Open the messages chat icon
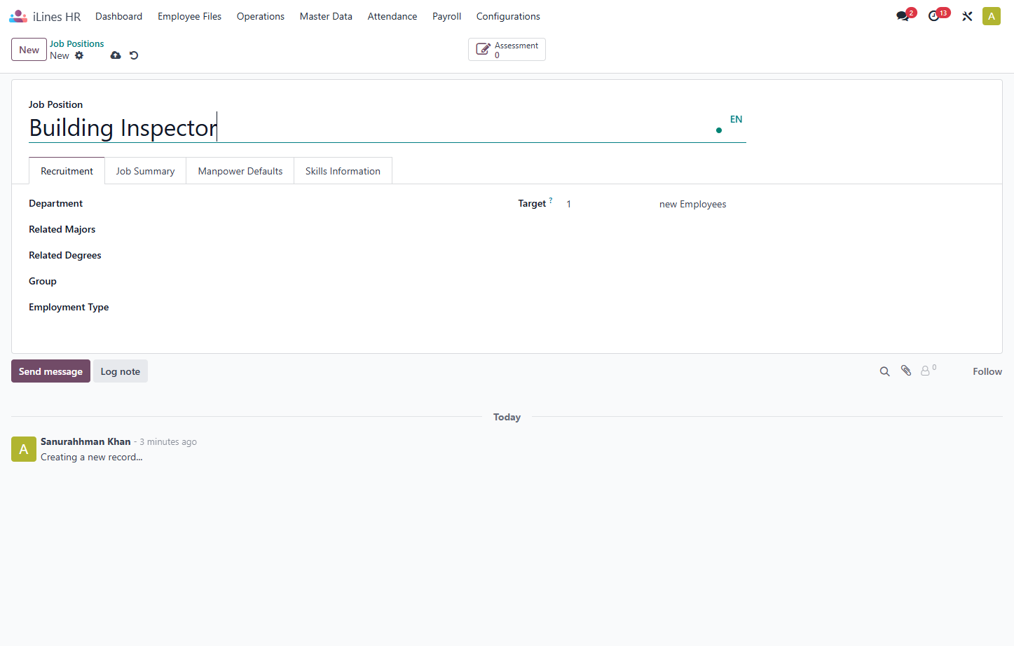Image resolution: width=1014 pixels, height=646 pixels. [x=903, y=16]
